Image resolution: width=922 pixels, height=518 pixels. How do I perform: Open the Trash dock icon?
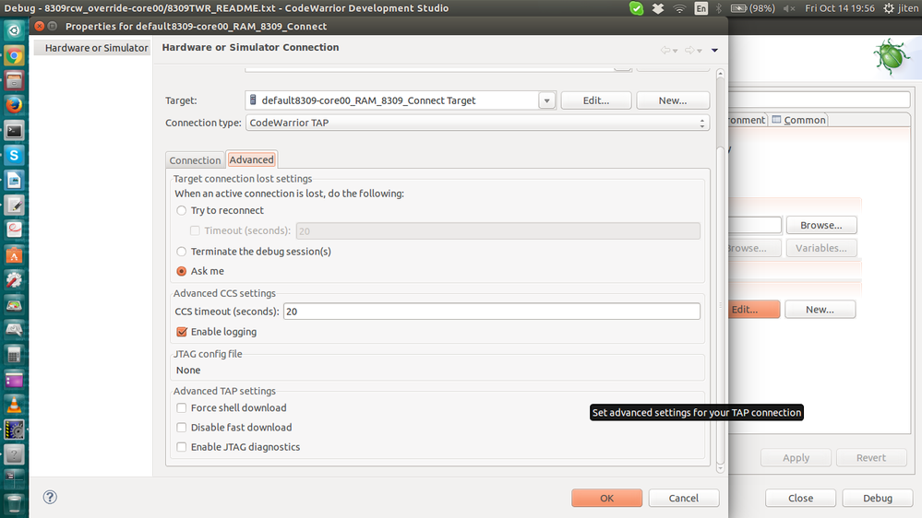14,504
